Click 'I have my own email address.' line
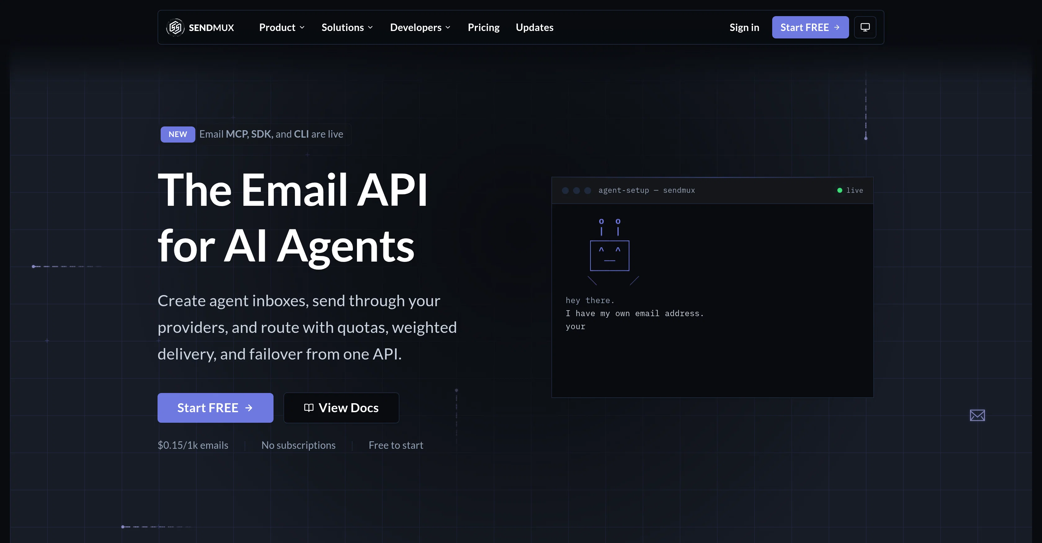Image resolution: width=1042 pixels, height=543 pixels. tap(635, 313)
